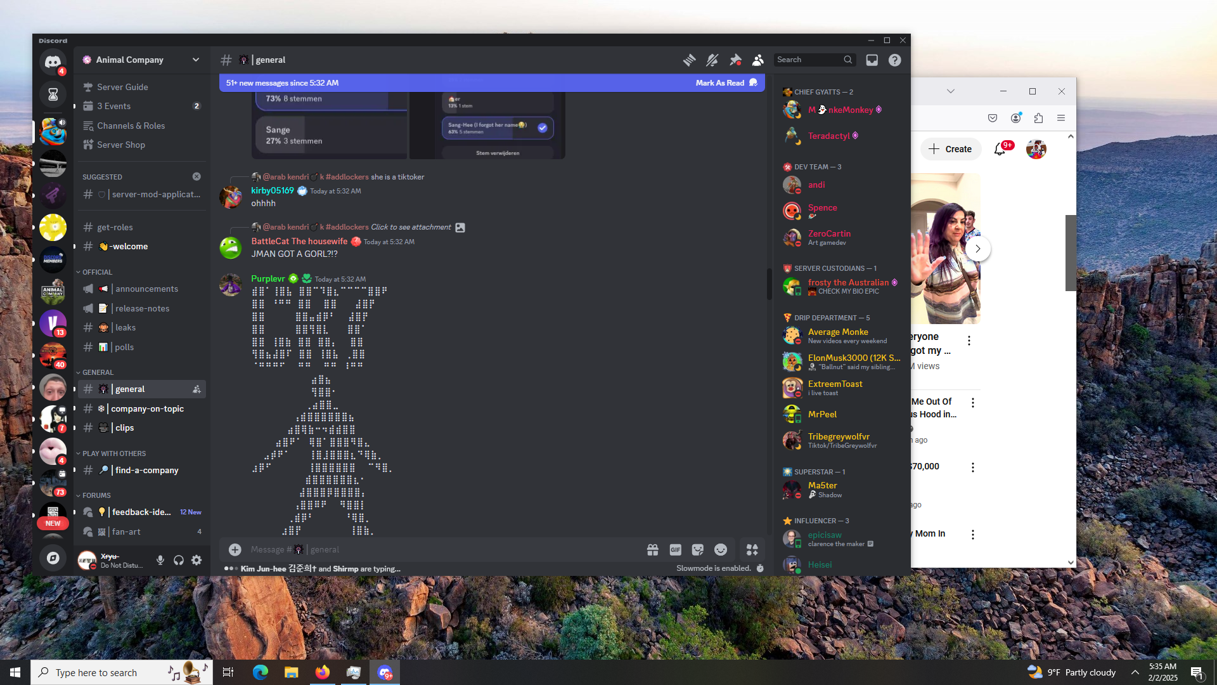Open the emoji picker
The image size is (1217, 685).
pos(721,550)
